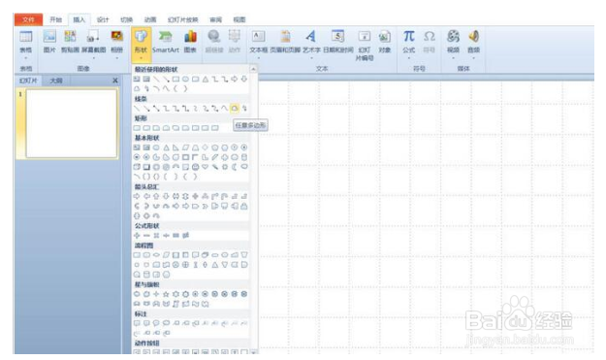Image resolution: width=606 pixels, height=360 pixels.
Task: Pick the straight line shape in 线条 section
Action: [x=137, y=109]
